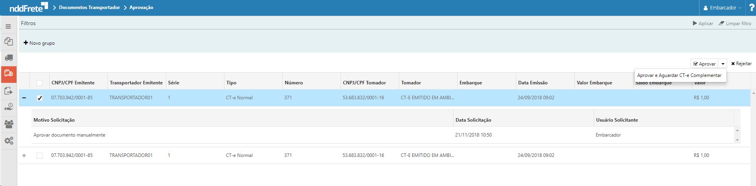
Task: Expand the second row with plus sign
Action: point(24,155)
